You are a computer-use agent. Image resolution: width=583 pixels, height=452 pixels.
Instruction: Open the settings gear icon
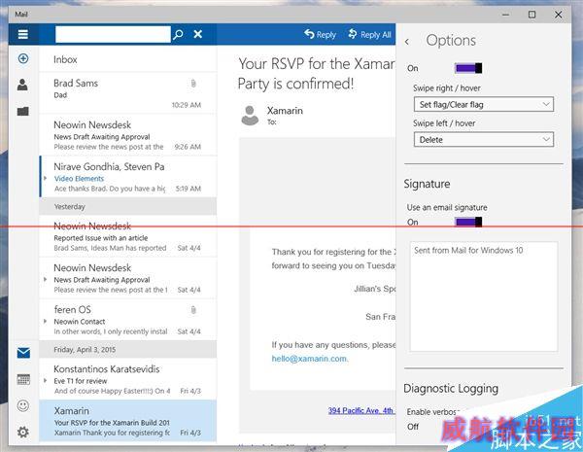[x=23, y=432]
